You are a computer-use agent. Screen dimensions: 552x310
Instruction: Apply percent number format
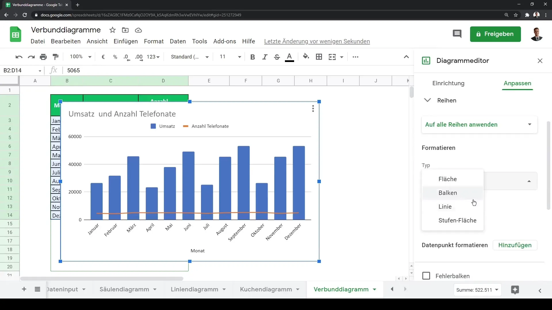[115, 57]
